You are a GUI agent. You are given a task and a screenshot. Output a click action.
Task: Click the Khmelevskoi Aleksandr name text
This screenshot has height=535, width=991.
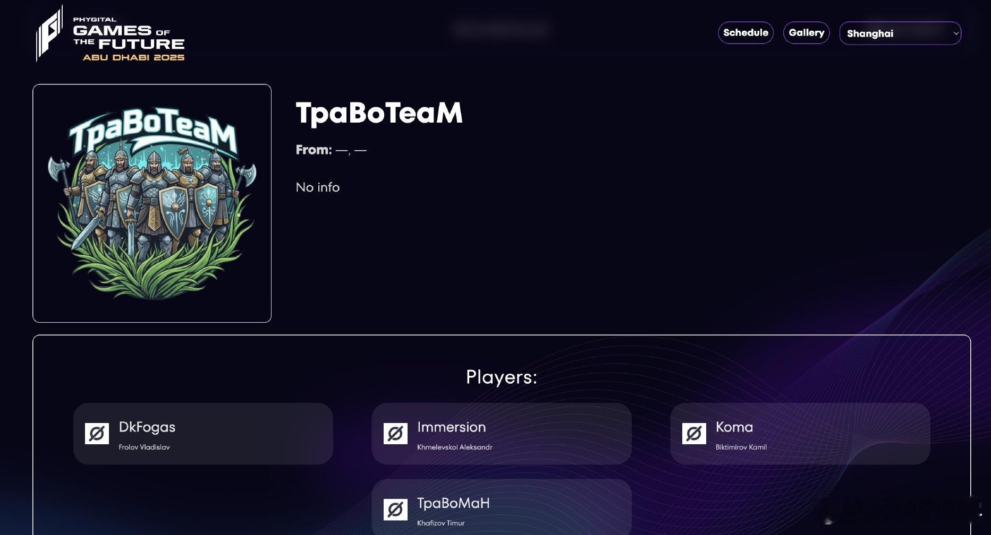(455, 447)
